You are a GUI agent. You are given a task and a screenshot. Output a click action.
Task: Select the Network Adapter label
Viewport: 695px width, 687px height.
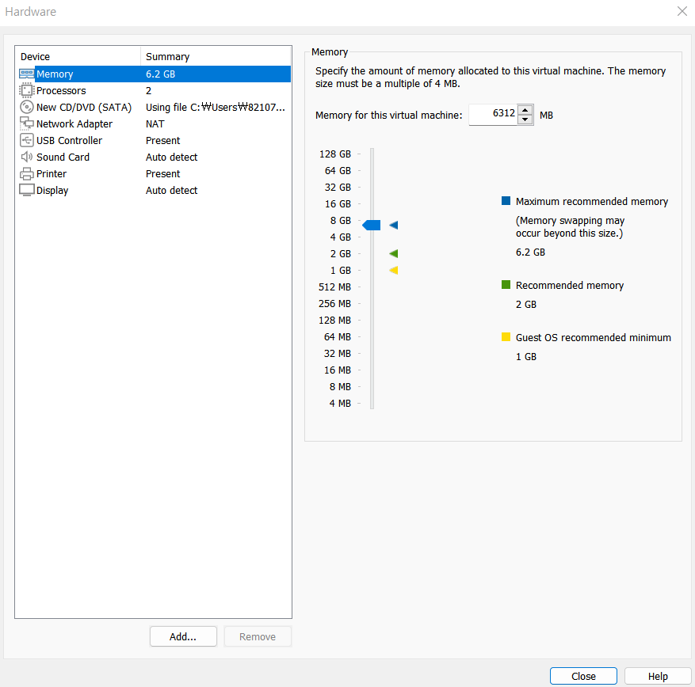click(74, 124)
